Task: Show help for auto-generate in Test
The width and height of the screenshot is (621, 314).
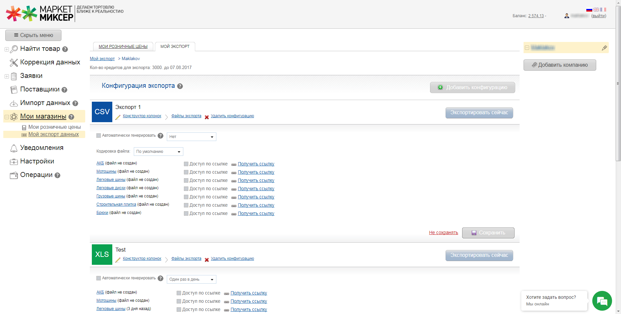Action: [161, 278]
